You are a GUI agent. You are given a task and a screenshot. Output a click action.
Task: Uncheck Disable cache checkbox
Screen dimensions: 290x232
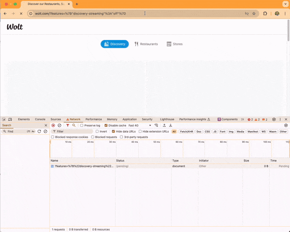106,125
